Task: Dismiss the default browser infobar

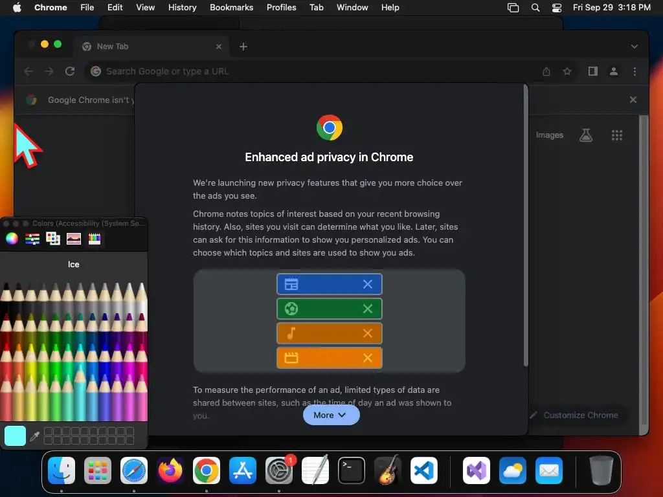Action: click(633, 100)
